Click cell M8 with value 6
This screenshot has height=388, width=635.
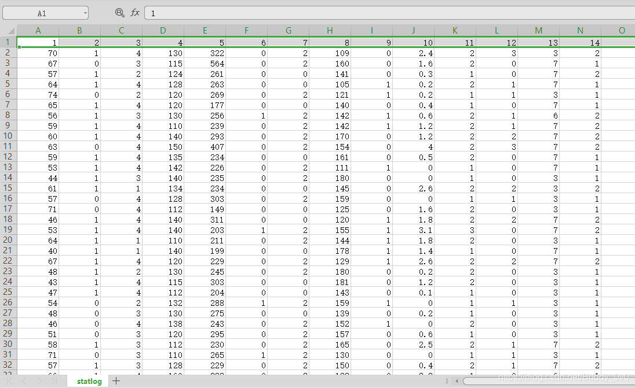tap(539, 116)
